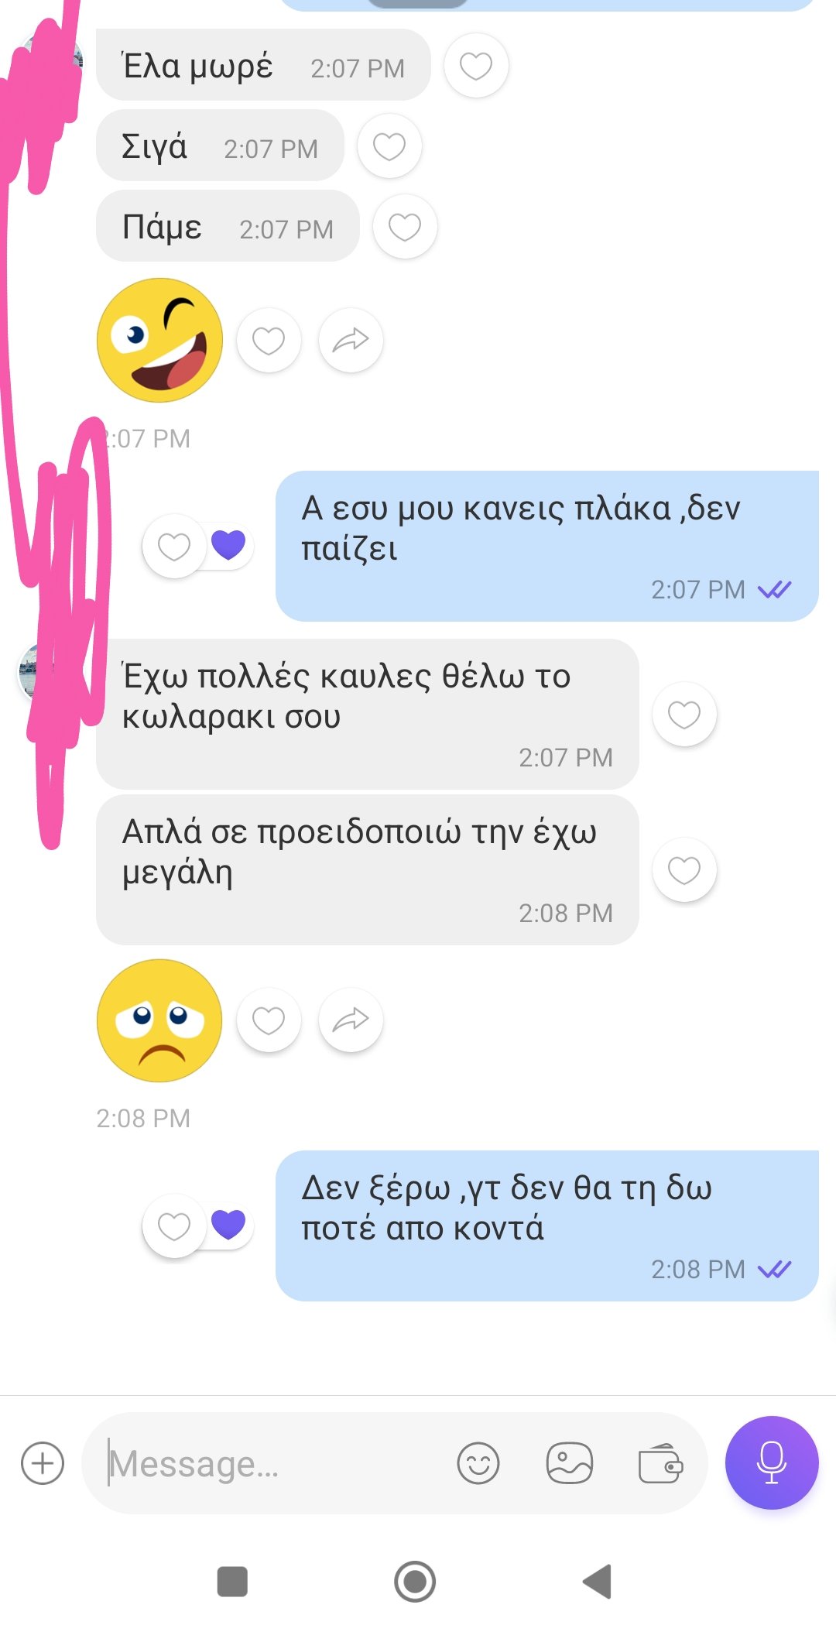Tap purple heart on "ποτέ απο κοντά" message
This screenshot has height=1632, width=836.
228,1225
